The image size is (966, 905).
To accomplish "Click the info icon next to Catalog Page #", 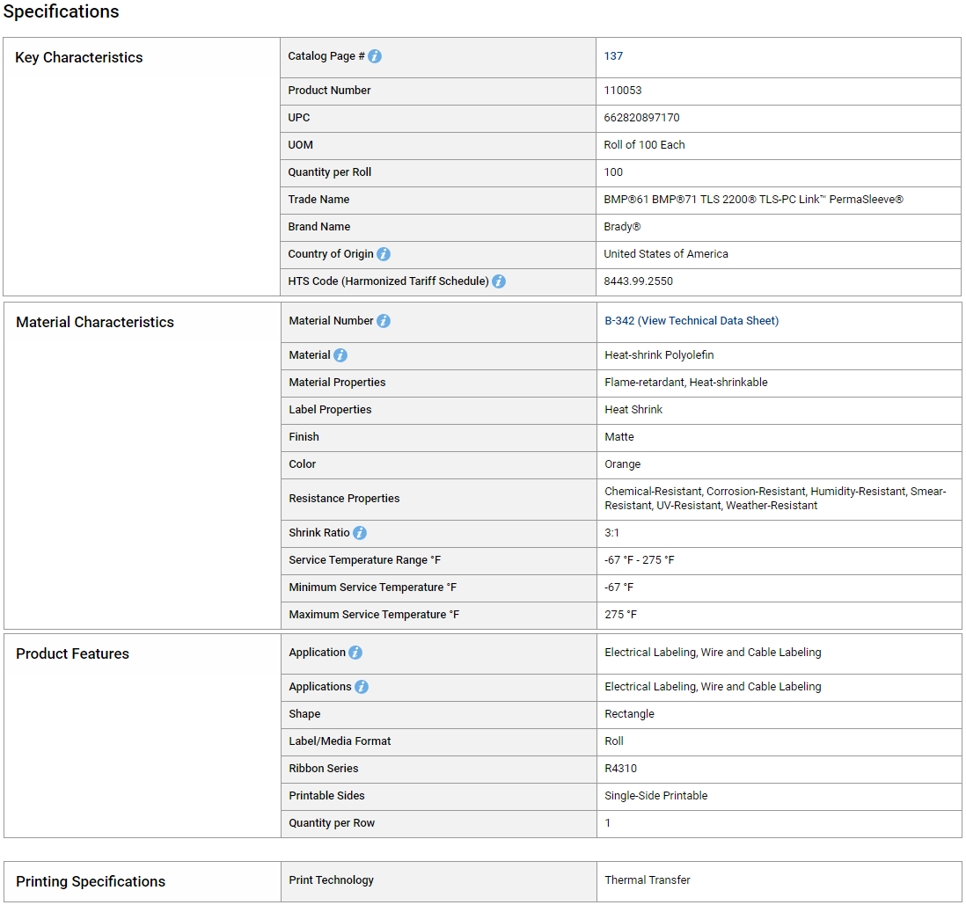I will point(375,56).
